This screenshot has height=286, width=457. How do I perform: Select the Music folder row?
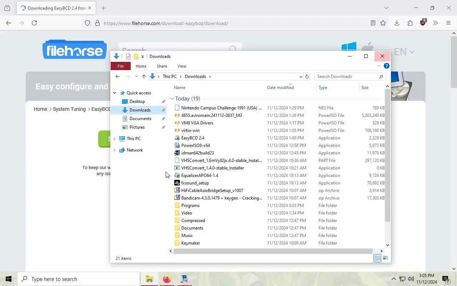coord(279,236)
